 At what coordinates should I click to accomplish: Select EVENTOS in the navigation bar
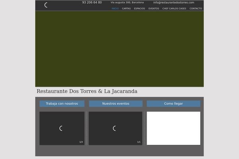[x=154, y=8]
